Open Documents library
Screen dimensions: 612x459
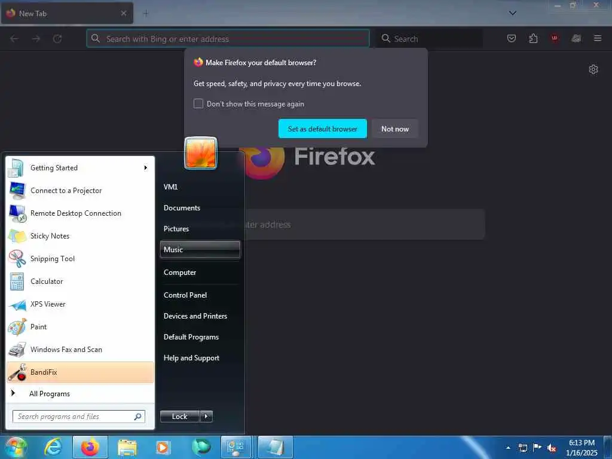click(x=200, y=207)
